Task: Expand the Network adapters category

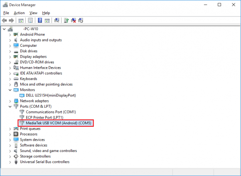Action: click(x=10, y=101)
